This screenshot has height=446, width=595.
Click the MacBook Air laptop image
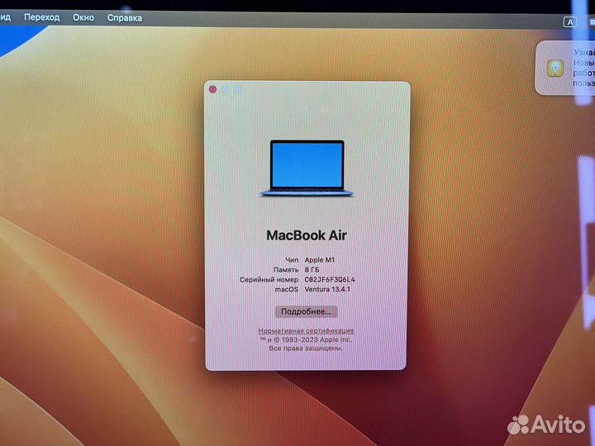point(307,168)
